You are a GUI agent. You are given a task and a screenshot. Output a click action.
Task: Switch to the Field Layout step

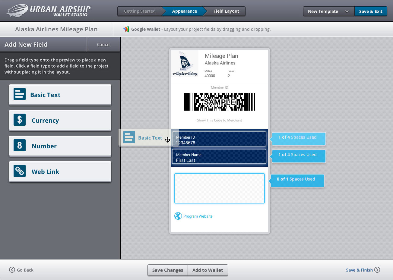(226, 11)
